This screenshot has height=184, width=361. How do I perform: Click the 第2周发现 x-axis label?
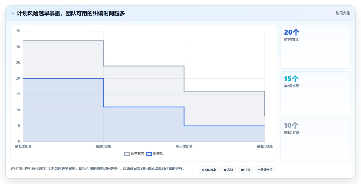point(103,146)
